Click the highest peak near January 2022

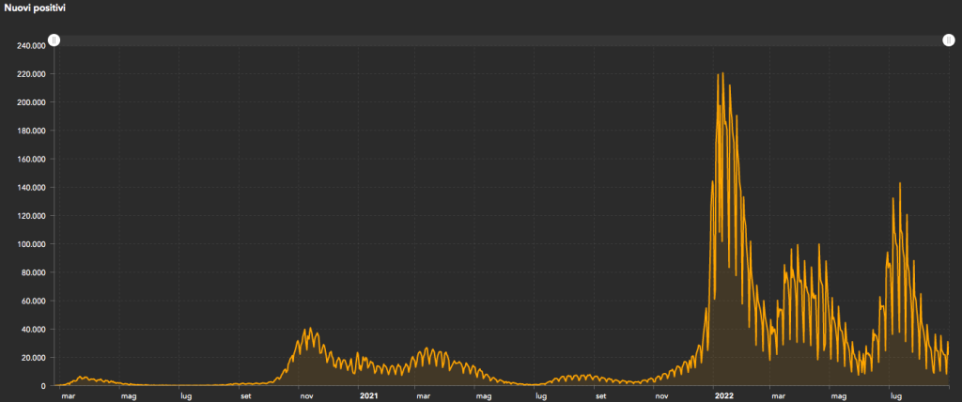click(x=721, y=74)
